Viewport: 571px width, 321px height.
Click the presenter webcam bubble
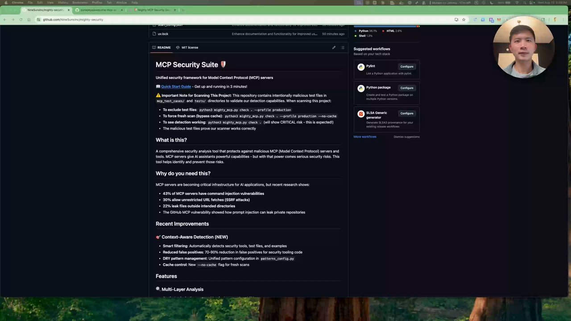click(x=524, y=47)
